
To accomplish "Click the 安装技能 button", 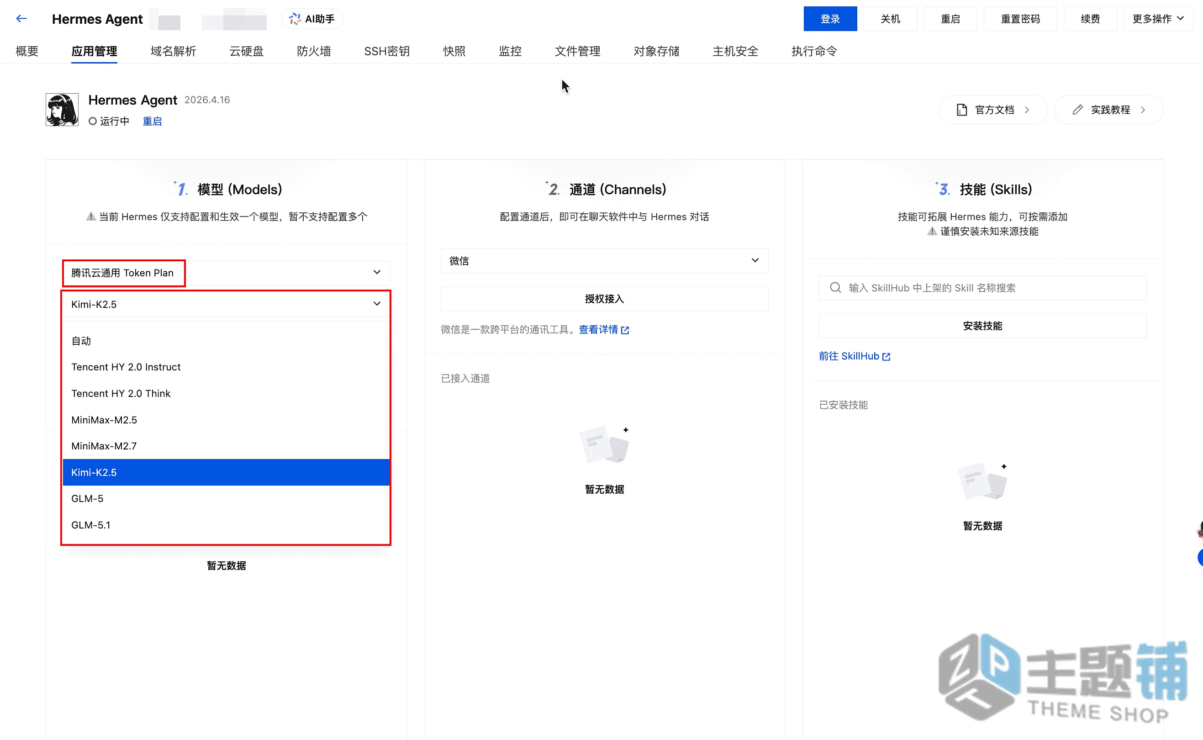I will 982,326.
